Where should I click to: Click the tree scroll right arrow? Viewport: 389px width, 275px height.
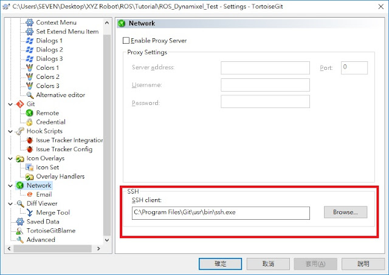(x=98, y=248)
